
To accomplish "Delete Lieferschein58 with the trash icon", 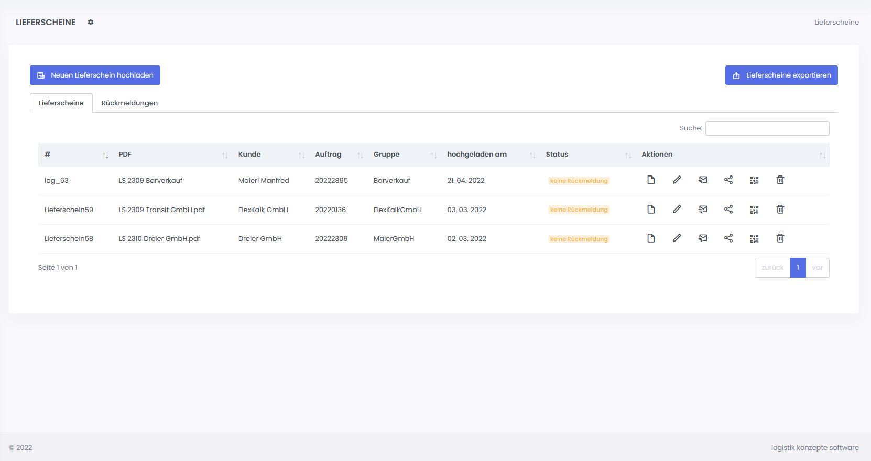I will pos(780,238).
